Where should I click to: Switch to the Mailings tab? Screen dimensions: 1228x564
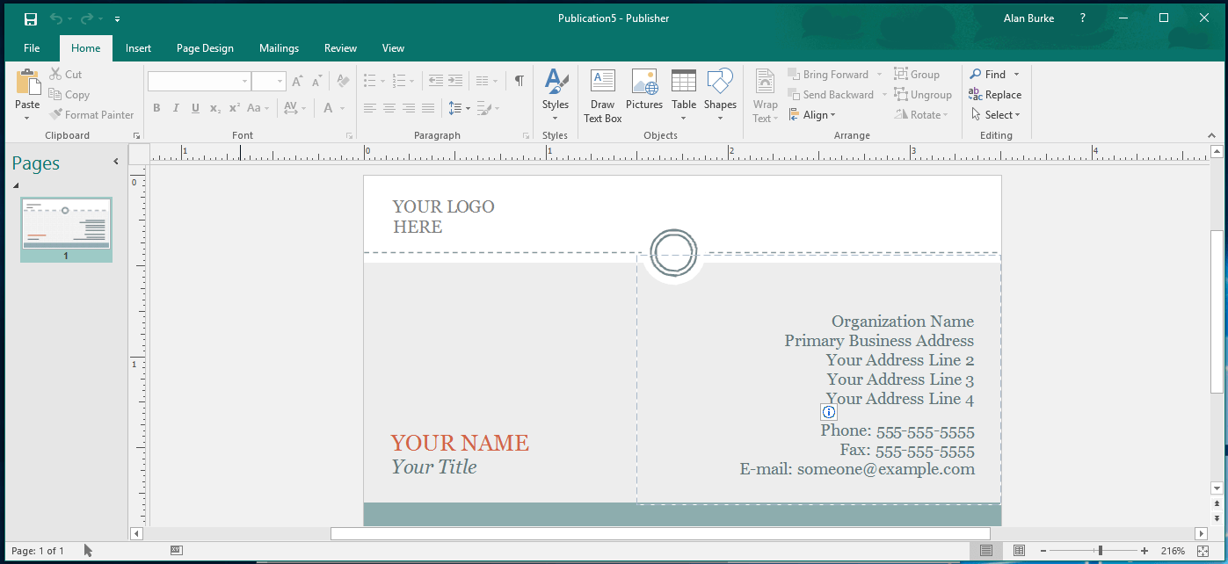point(279,48)
